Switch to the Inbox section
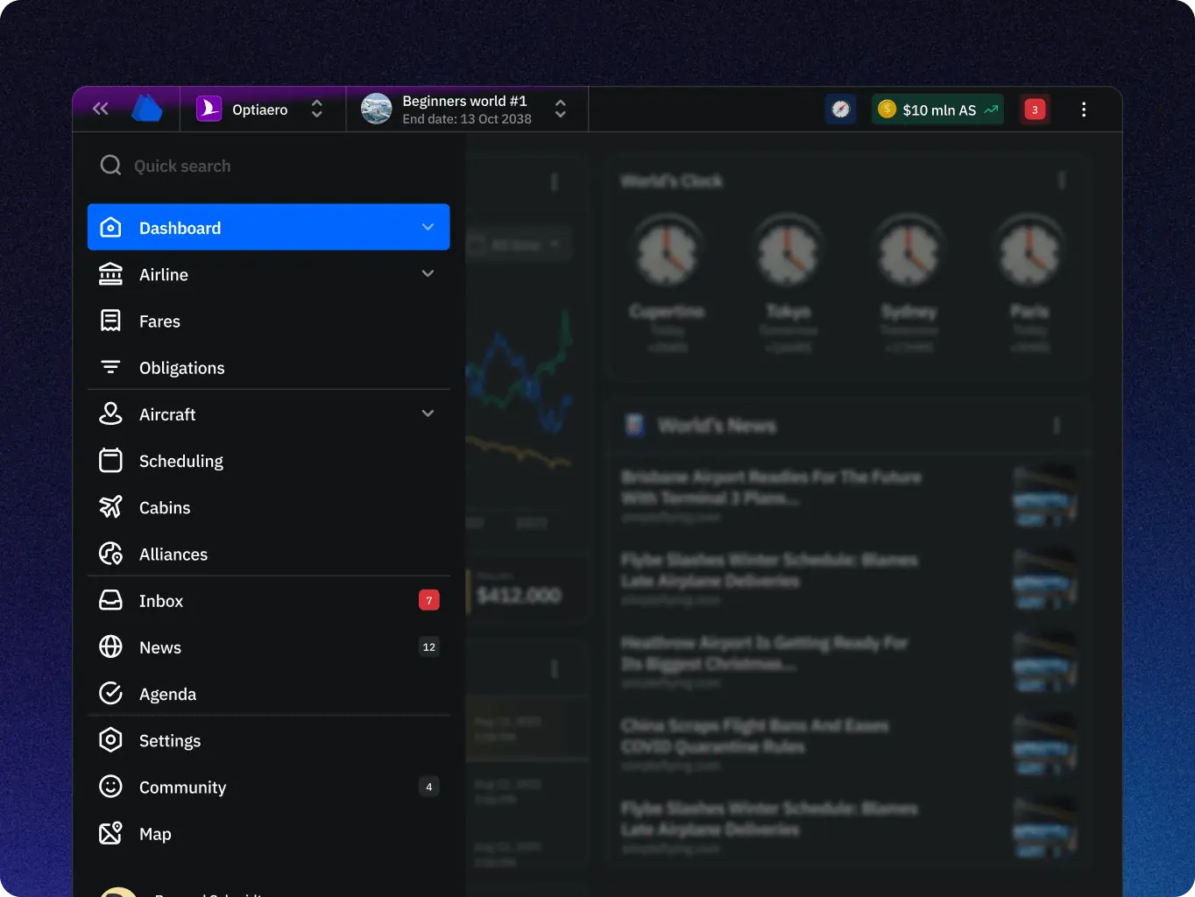This screenshot has width=1195, height=897. tap(161, 601)
